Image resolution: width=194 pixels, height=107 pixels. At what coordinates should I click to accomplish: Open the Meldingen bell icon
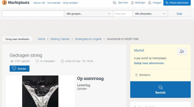click(x=132, y=3)
